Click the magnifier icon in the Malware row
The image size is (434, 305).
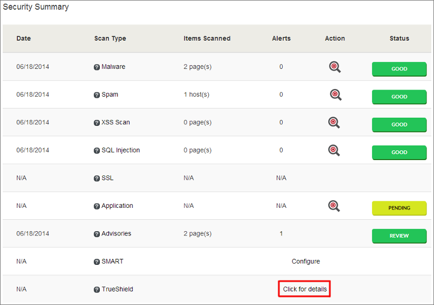pyautogui.click(x=335, y=67)
